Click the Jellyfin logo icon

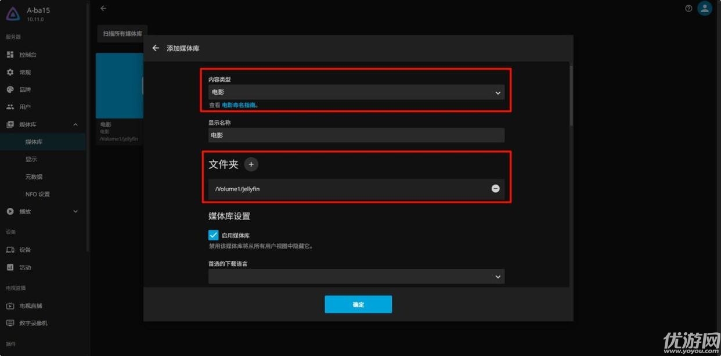point(13,14)
